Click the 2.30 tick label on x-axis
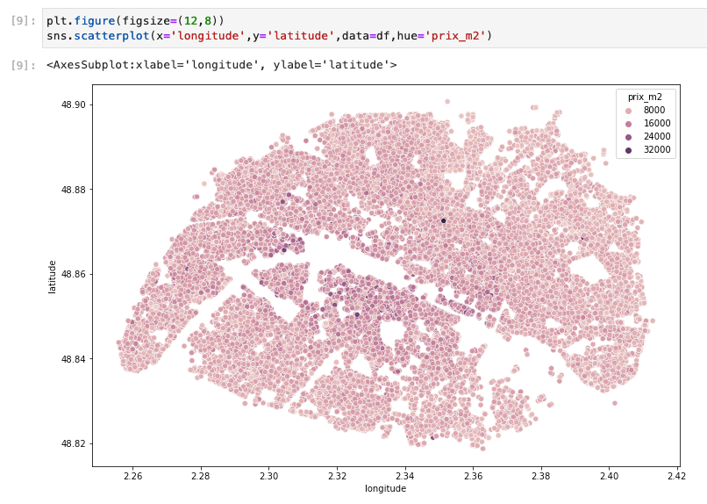Screen dimensions: 707x504 pyautogui.click(x=268, y=476)
